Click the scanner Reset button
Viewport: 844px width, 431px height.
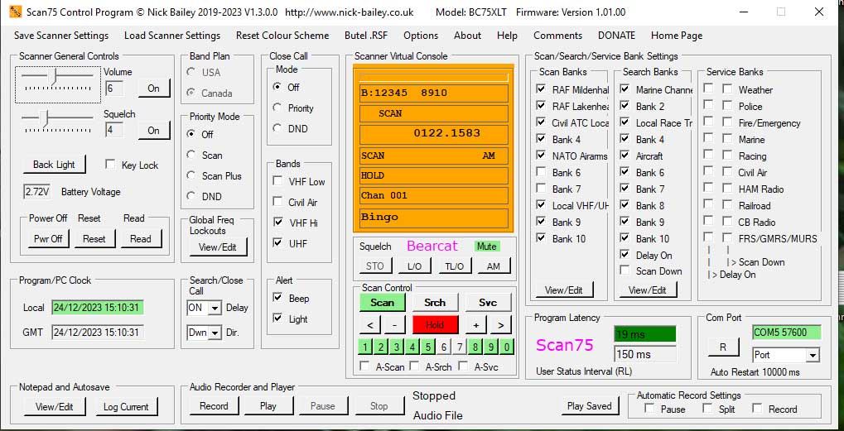pyautogui.click(x=94, y=238)
